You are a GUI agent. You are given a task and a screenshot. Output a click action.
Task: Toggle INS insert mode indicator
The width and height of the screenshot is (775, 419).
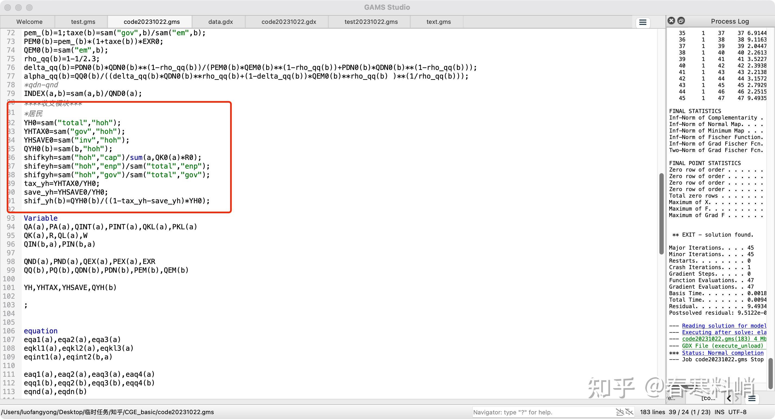click(x=719, y=412)
